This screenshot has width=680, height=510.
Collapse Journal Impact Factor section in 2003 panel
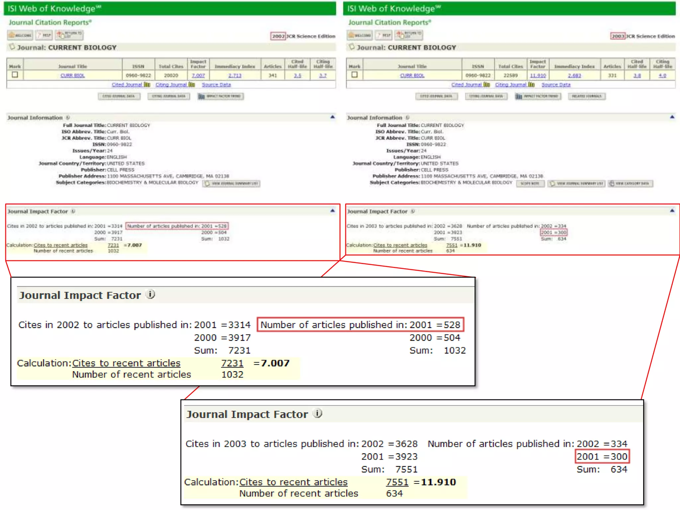pyautogui.click(x=672, y=211)
